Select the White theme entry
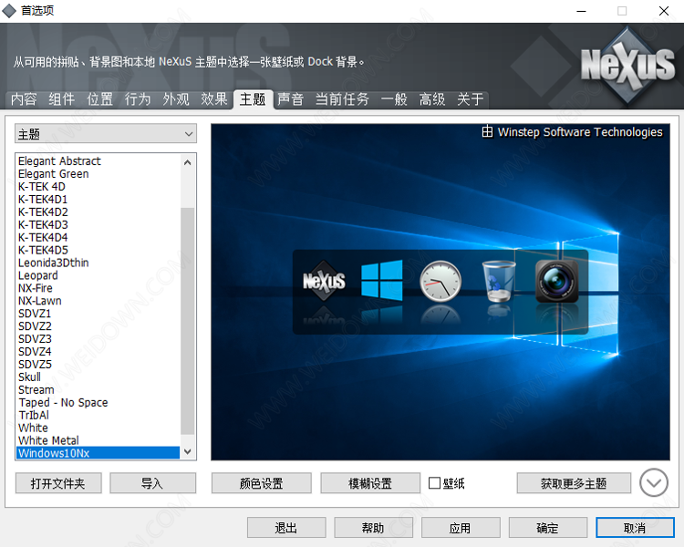The width and height of the screenshot is (684, 547). (x=98, y=428)
